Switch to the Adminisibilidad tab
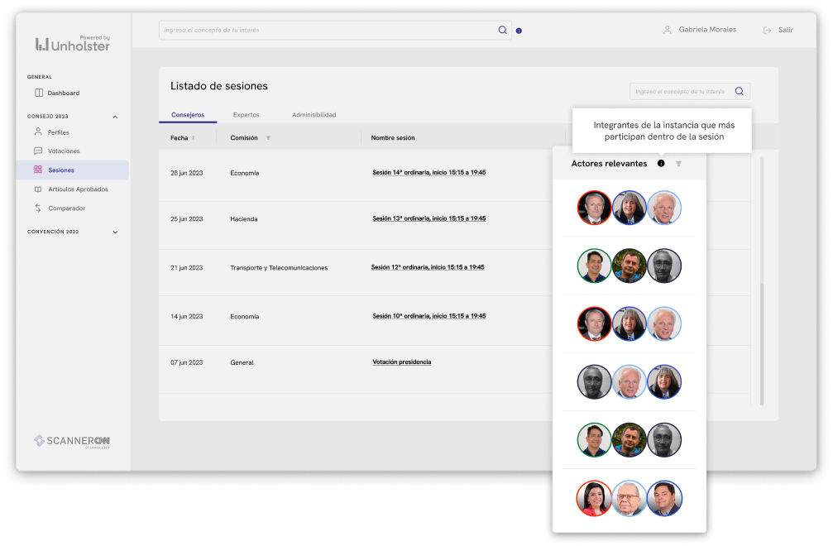Screen dimensions: 833x546 [314, 115]
